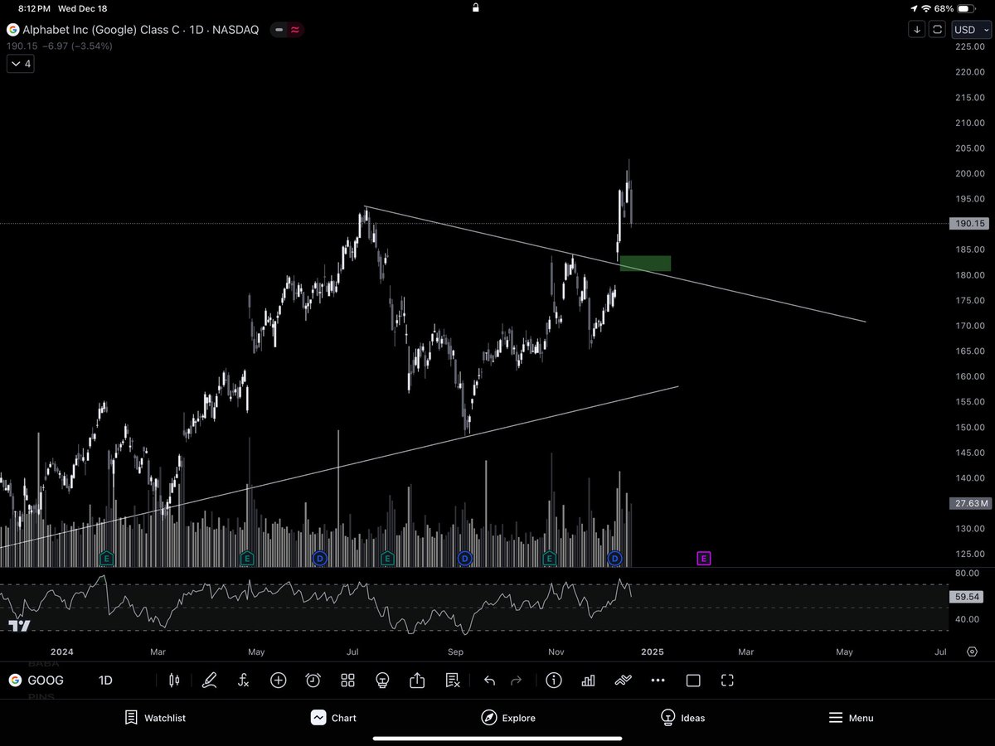Select the green rectangle drawing on chart
The height and width of the screenshot is (746, 995).
645,264
